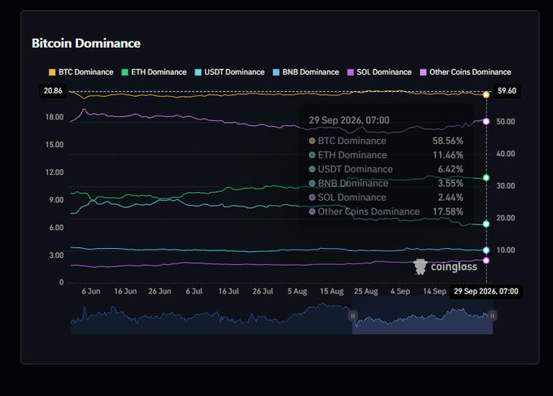Click the 6.42% USDT value in tooltip
Image resolution: width=553 pixels, height=396 pixels.
[x=451, y=169]
